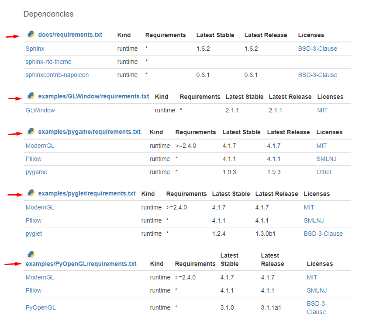Click pyglet latest release 1.3.0b1
The image size is (383, 314).
[265, 234]
